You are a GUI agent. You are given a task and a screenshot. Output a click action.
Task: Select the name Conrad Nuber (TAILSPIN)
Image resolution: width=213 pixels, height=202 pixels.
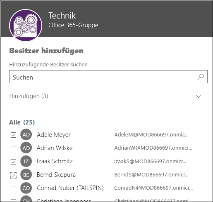coord(70,188)
